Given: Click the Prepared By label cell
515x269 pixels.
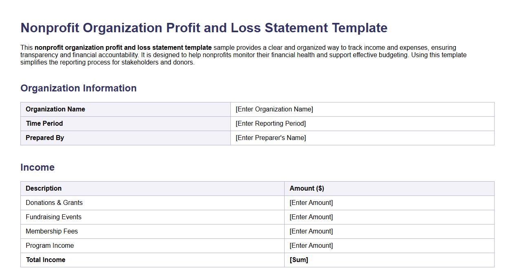Looking at the screenshot, I should pyautogui.click(x=45, y=138).
